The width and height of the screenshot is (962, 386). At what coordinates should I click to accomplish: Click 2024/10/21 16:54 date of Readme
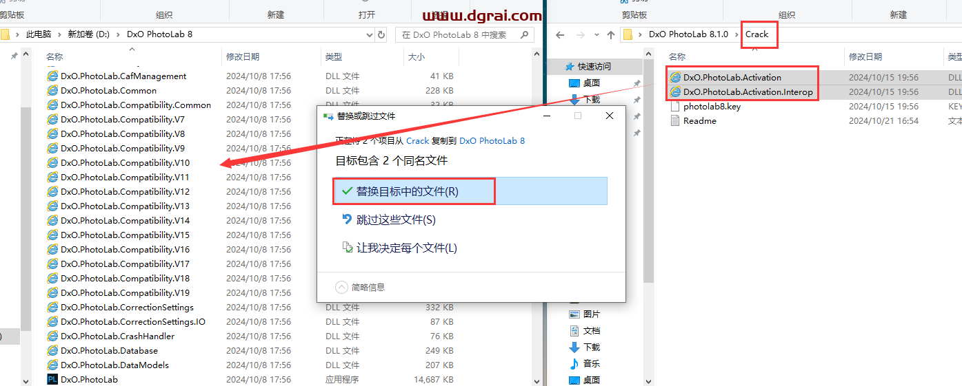pos(883,120)
